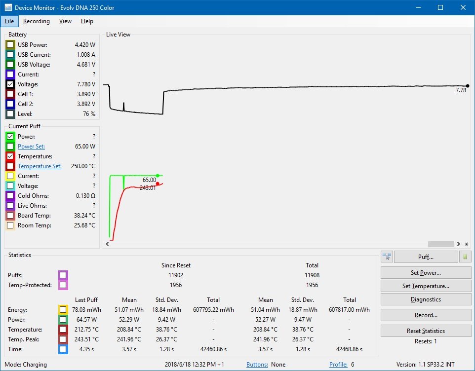Screen dimensions: 475x371
Task: Click the Device Monitor app icon in title bar
Action: point(8,7)
